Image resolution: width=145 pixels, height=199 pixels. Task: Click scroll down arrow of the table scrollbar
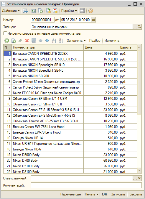click(139, 170)
